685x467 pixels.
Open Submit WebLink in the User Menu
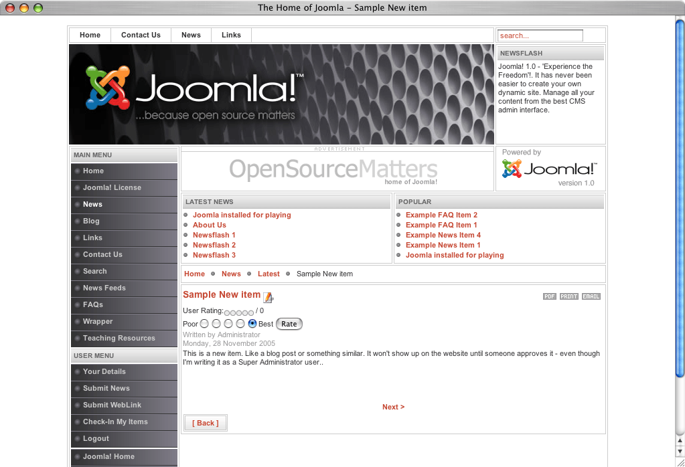[x=124, y=405]
